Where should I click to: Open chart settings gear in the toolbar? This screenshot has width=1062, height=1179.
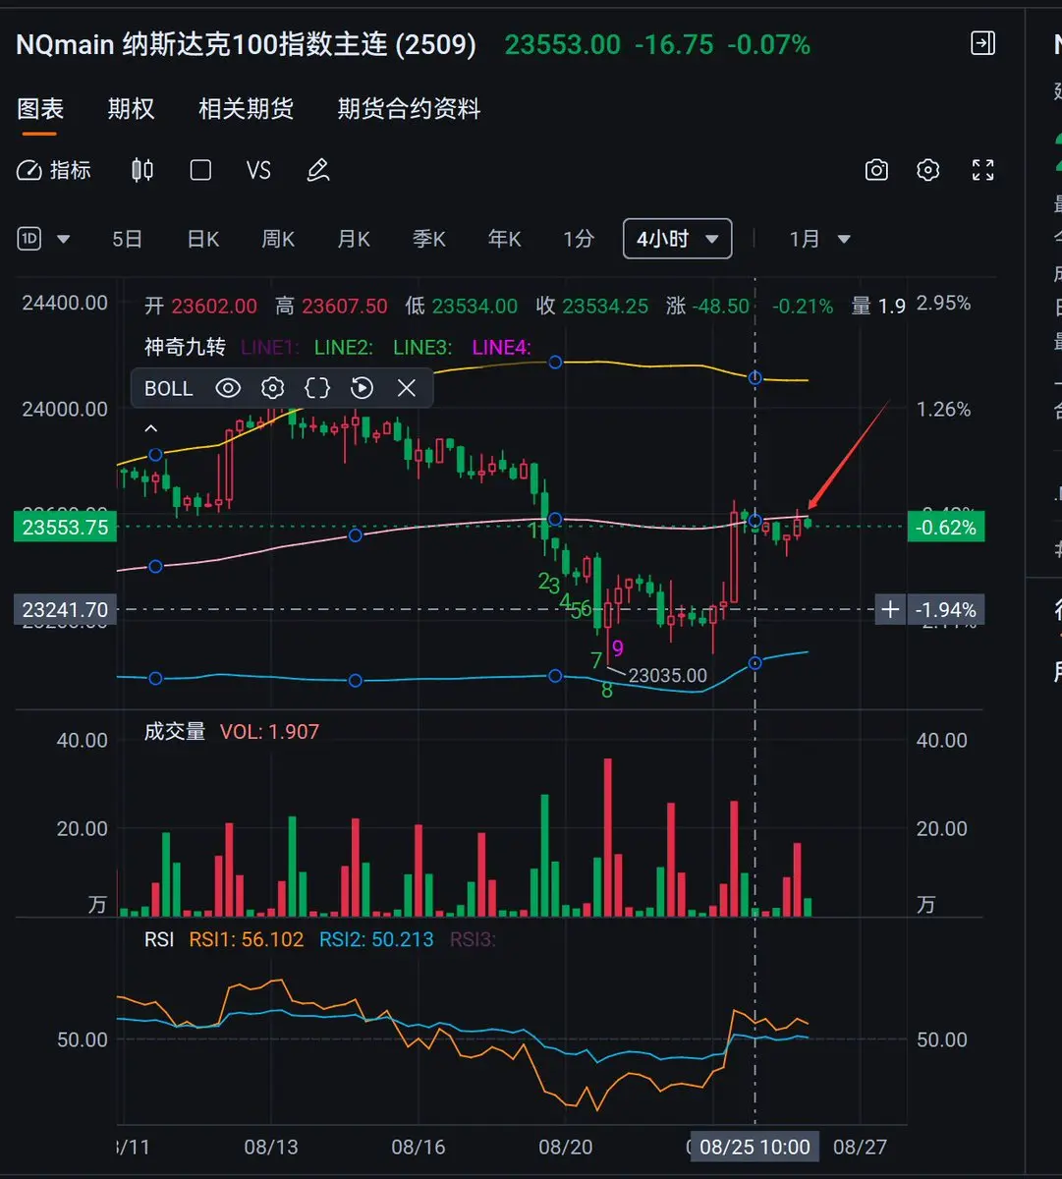pos(928,170)
